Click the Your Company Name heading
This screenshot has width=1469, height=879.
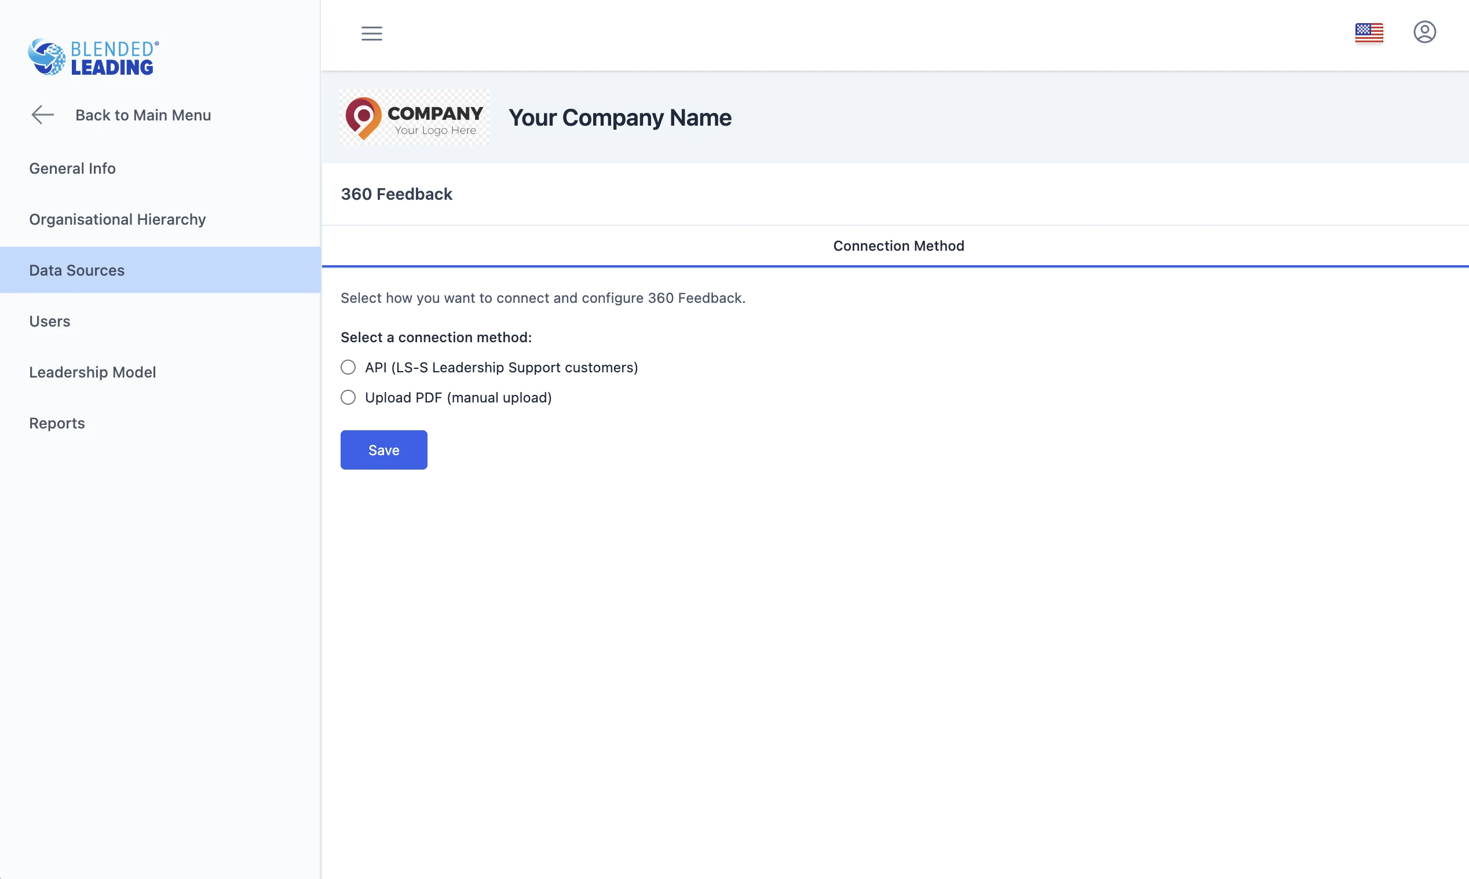[620, 118]
